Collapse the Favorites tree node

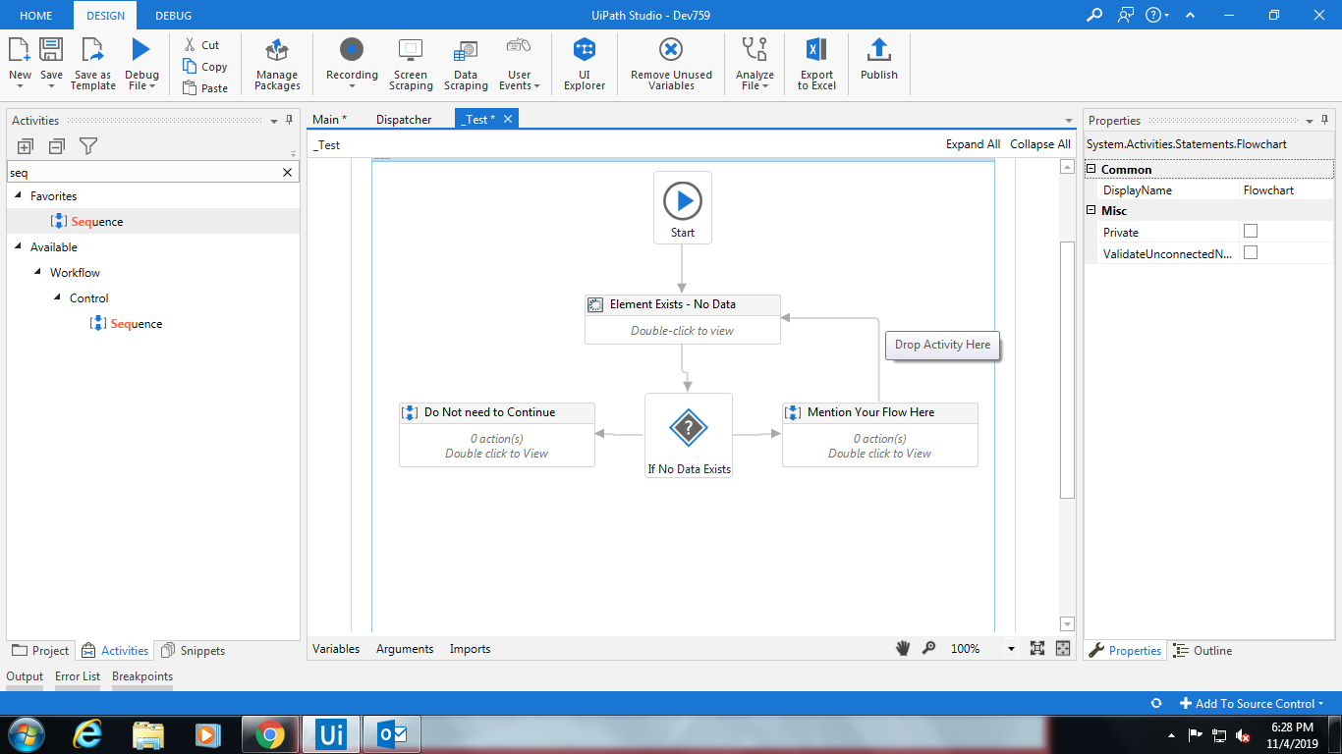point(18,196)
